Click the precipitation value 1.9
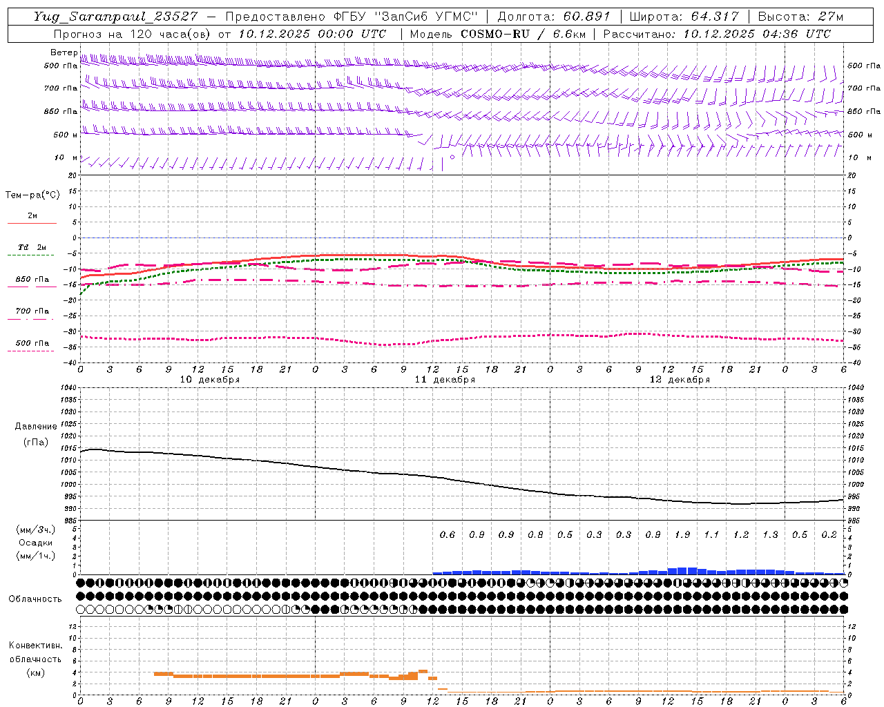Image resolution: width=884 pixels, height=707 pixels. tap(682, 535)
